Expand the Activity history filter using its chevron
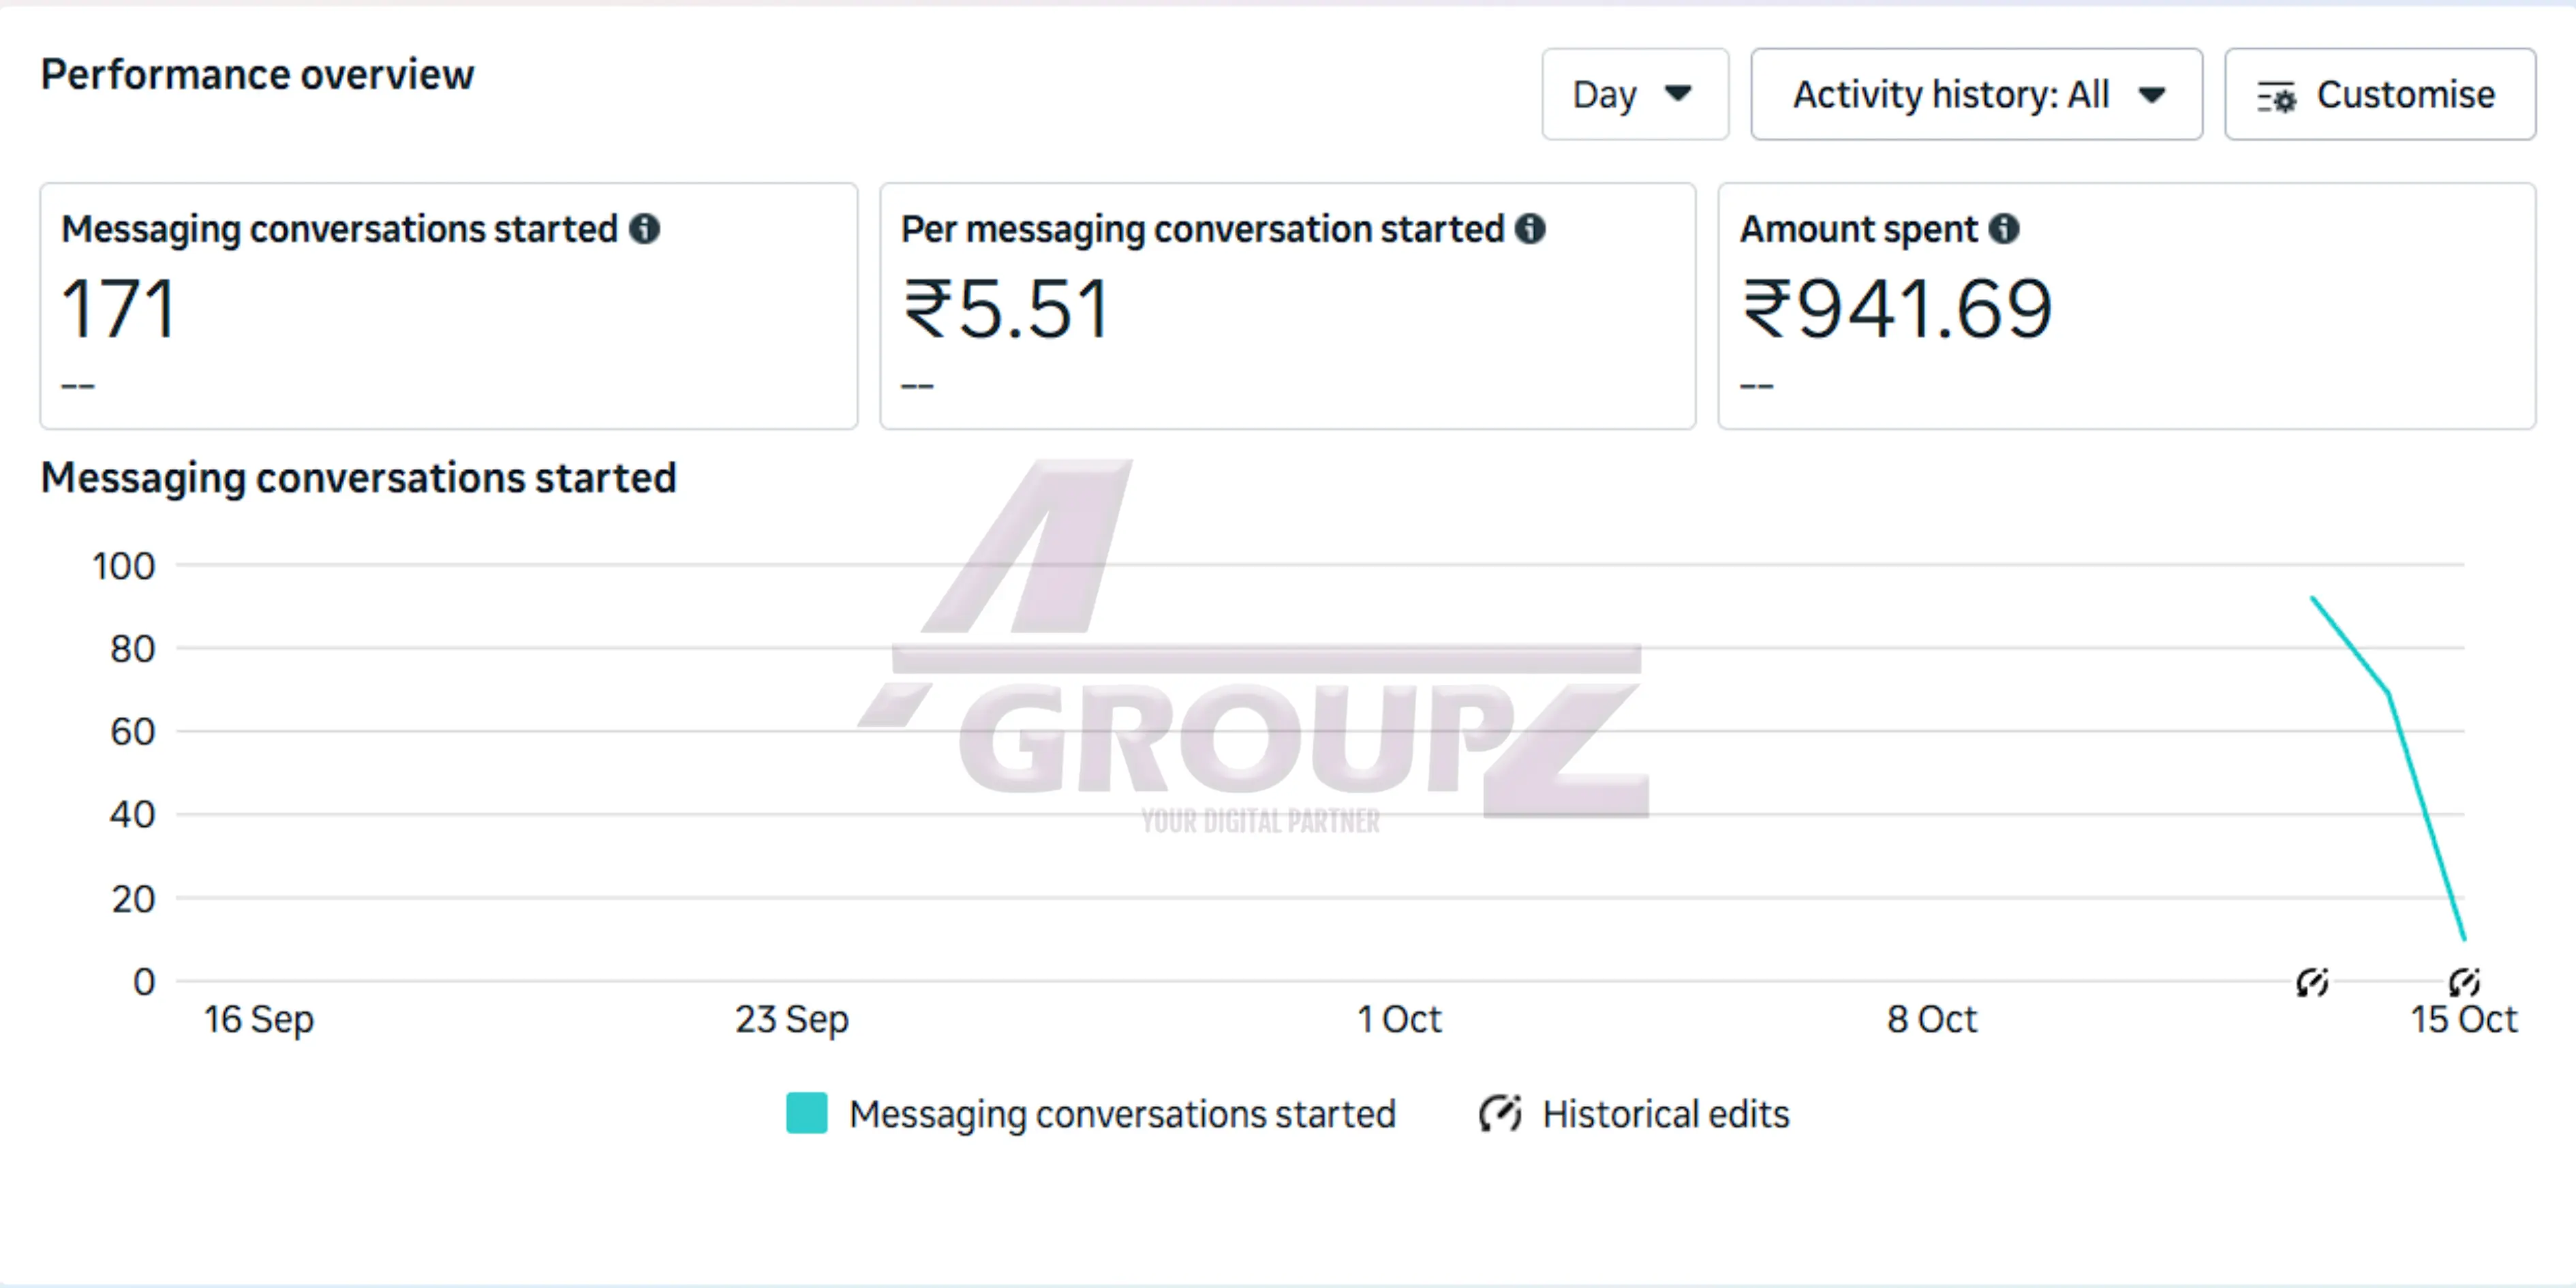The width and height of the screenshot is (2576, 1288). [2153, 95]
